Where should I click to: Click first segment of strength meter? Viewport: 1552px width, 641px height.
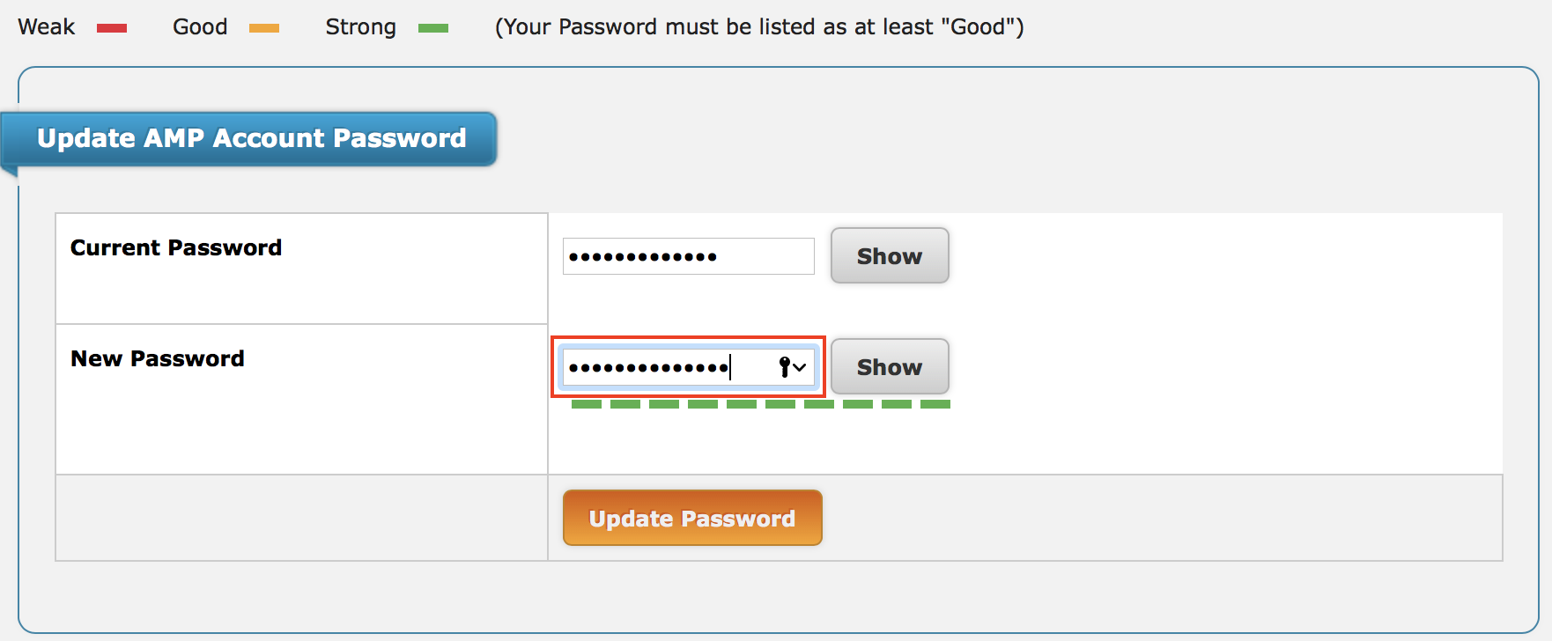click(x=587, y=404)
